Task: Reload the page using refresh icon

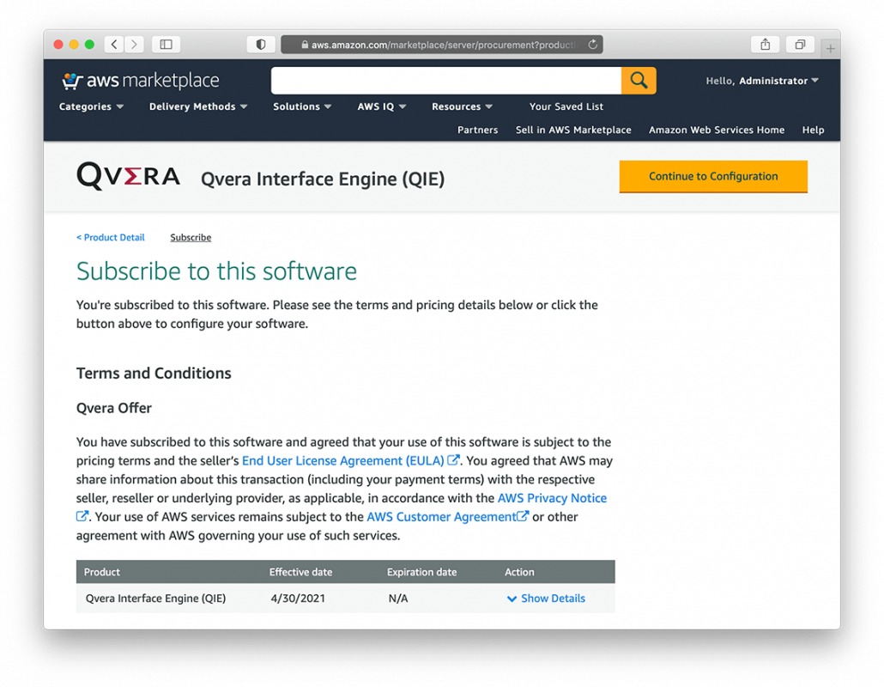Action: click(592, 44)
